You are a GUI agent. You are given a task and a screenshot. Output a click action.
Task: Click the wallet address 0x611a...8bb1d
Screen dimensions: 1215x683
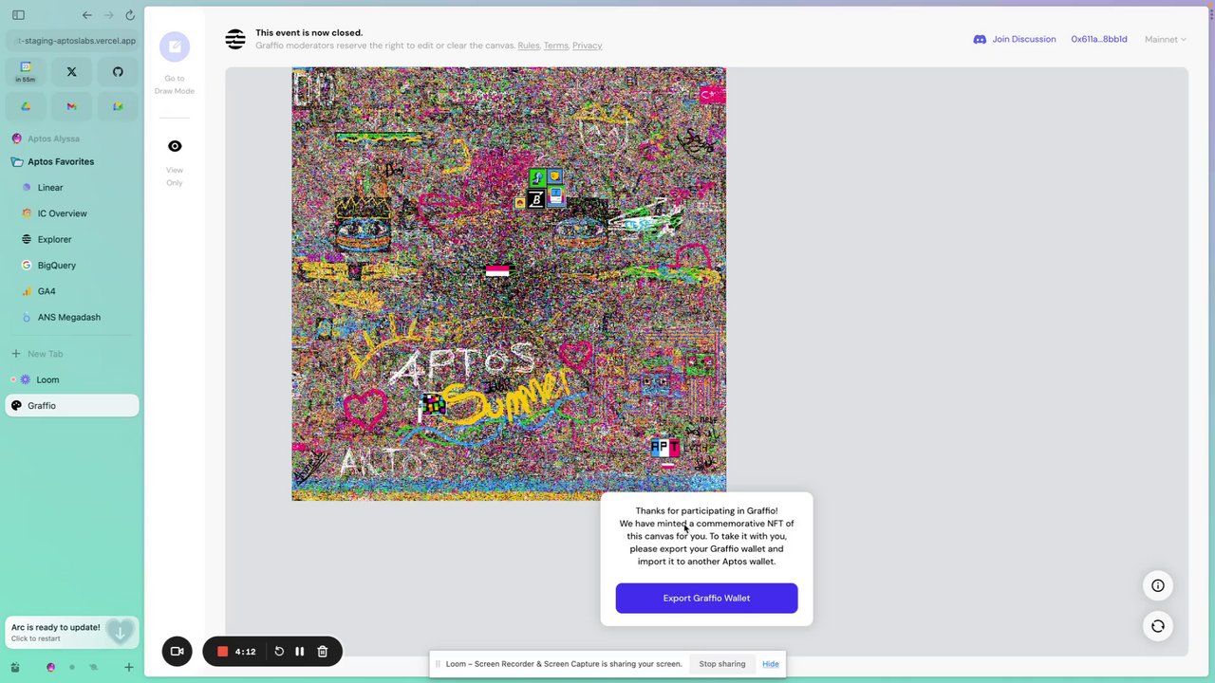coord(1099,39)
